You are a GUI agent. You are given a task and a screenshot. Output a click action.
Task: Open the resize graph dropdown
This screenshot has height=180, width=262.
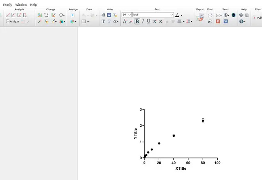point(54,22)
